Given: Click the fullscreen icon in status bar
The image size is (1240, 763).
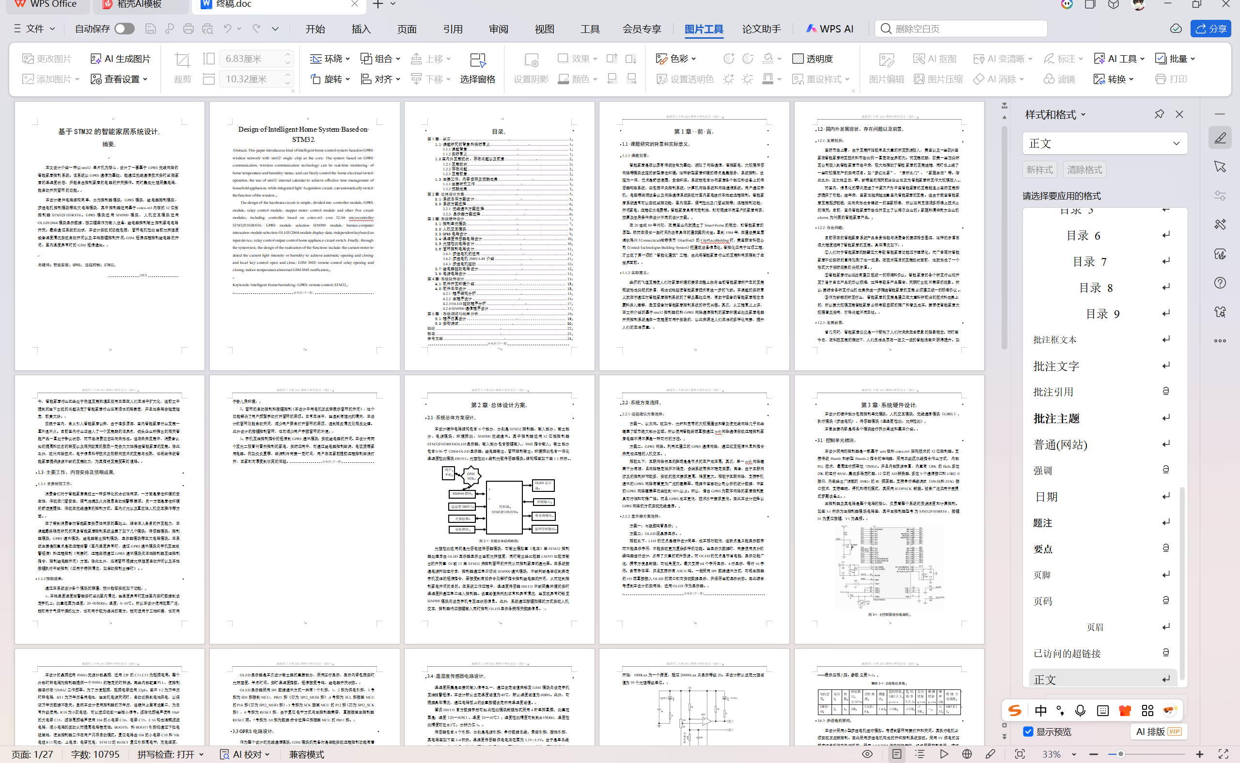Looking at the screenshot, I should pos(1223,754).
